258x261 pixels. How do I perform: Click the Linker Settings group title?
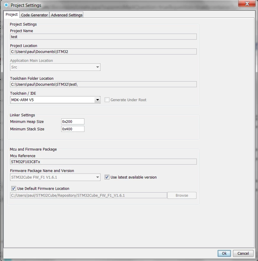[22, 115]
